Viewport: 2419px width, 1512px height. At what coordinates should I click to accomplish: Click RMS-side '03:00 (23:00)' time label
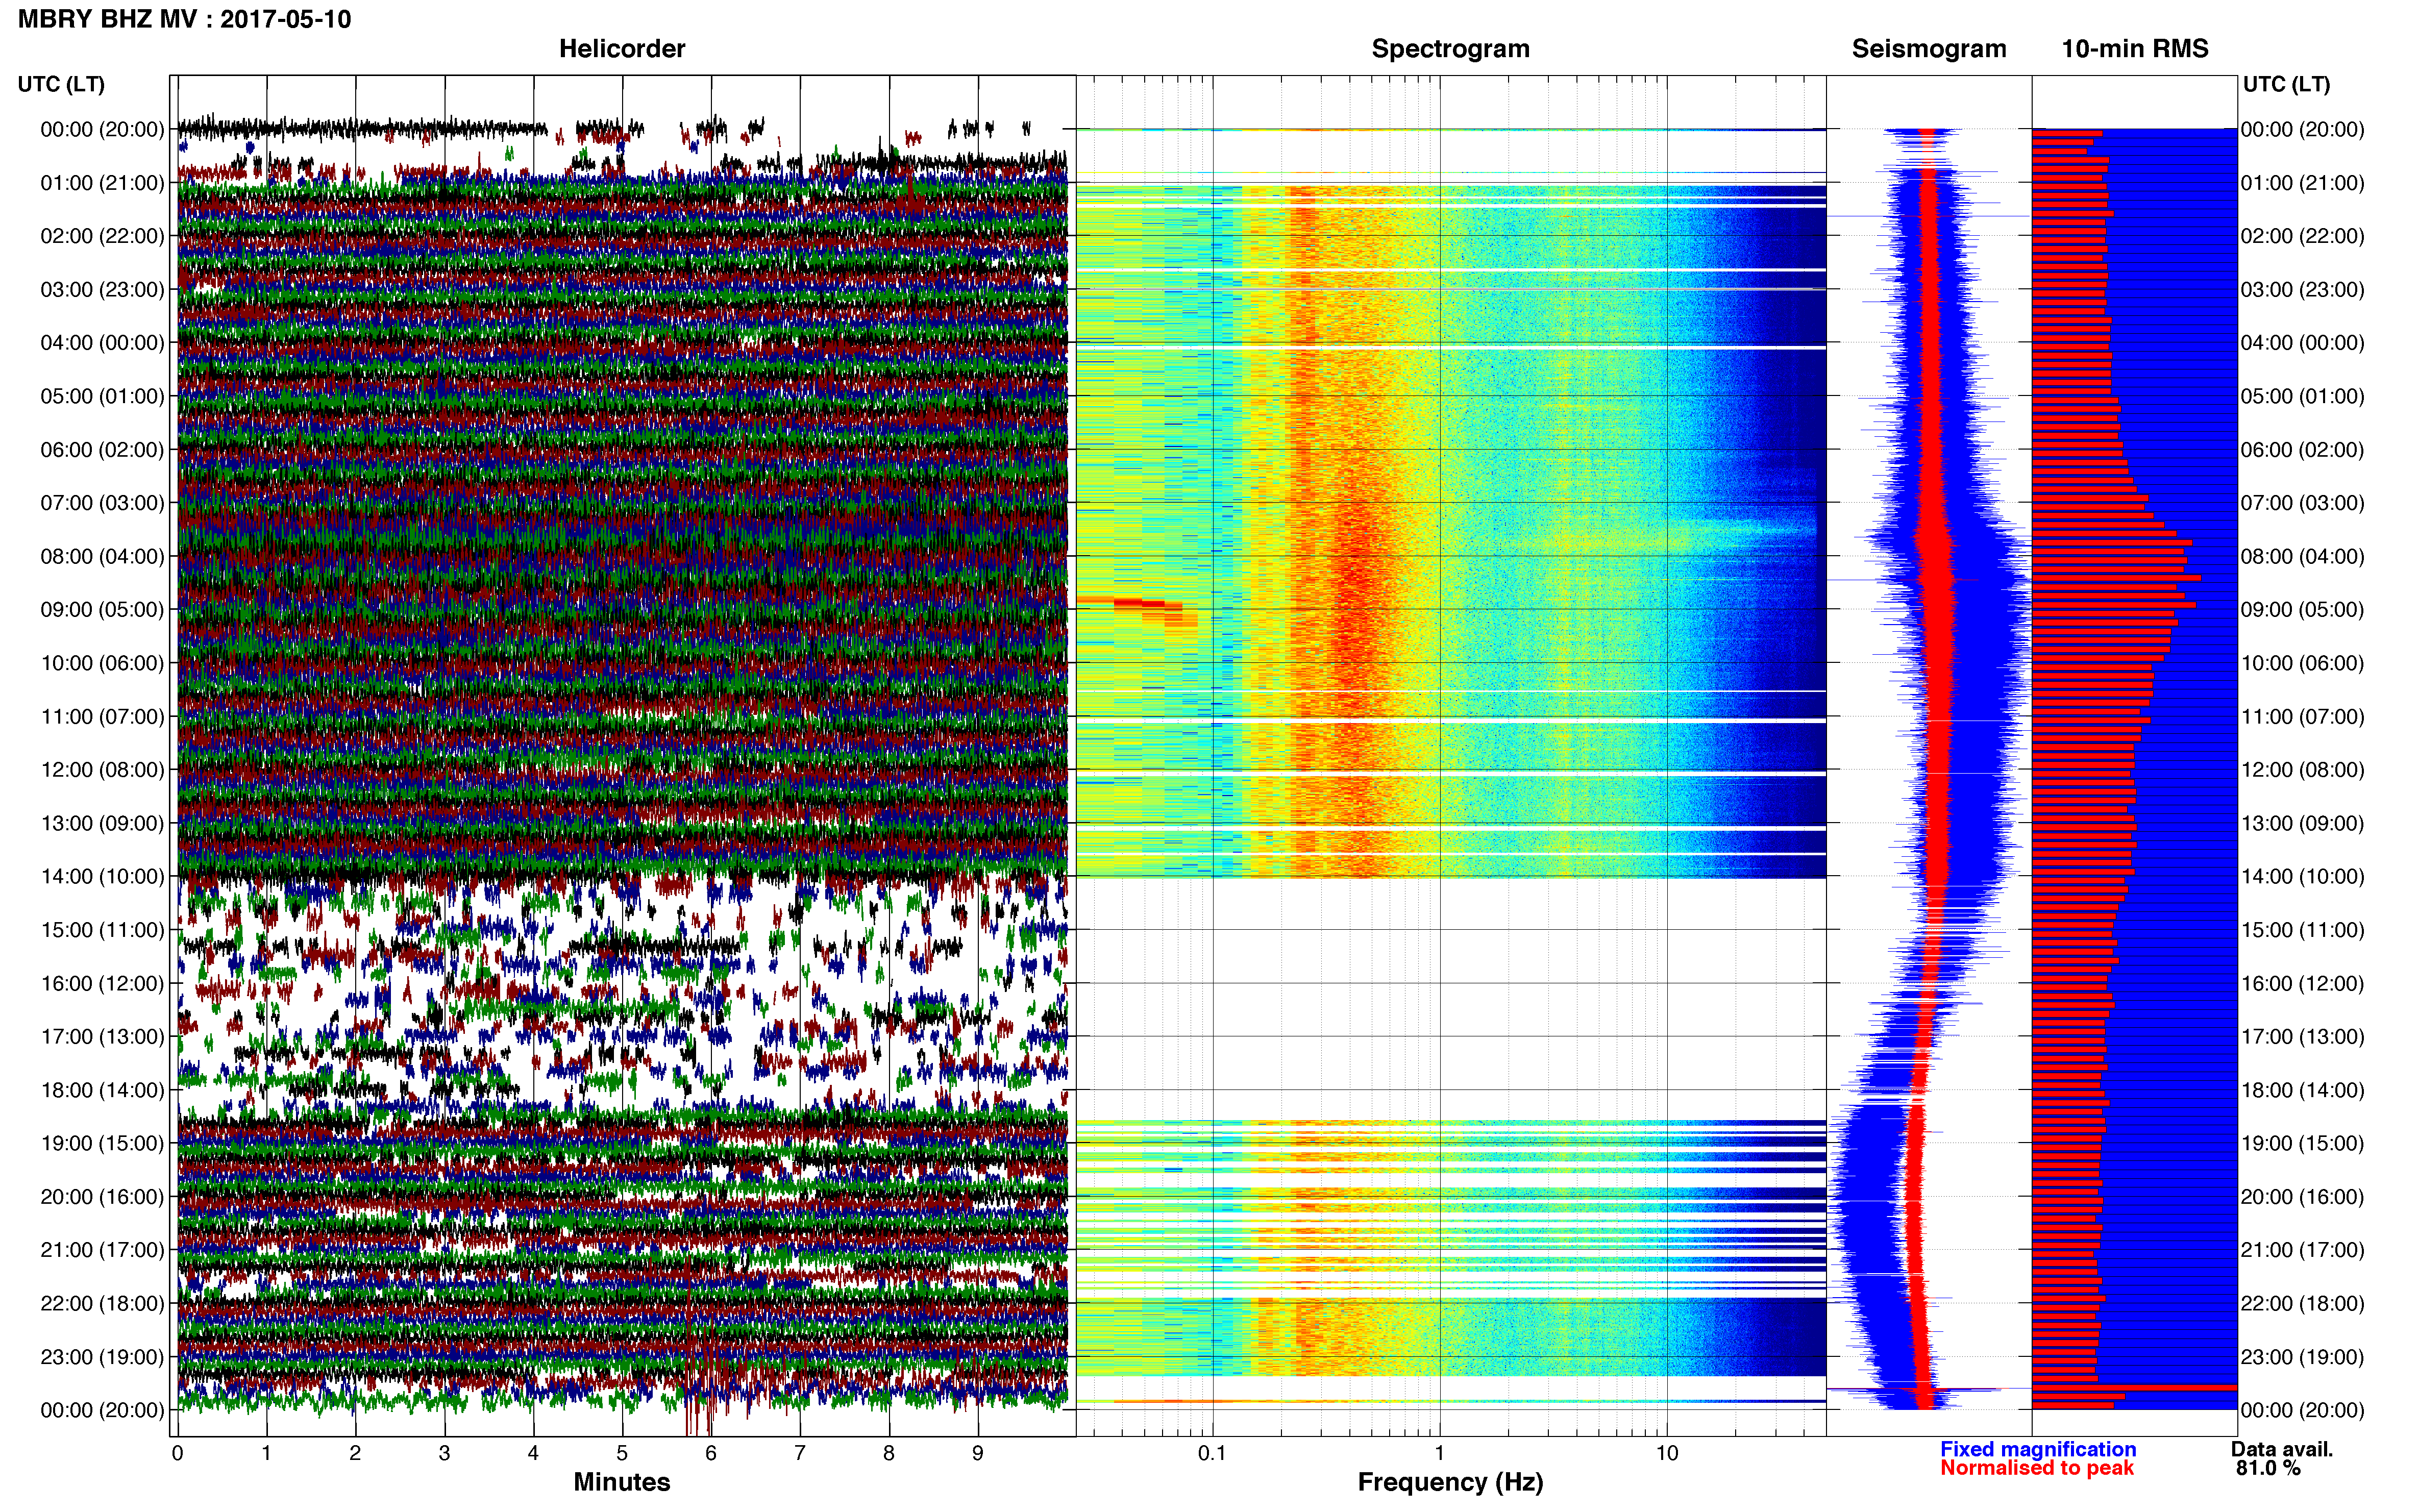pyautogui.click(x=2303, y=290)
